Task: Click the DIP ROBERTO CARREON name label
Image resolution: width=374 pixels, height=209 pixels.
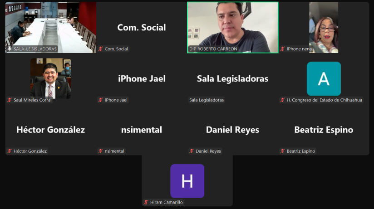Action: [x=213, y=49]
